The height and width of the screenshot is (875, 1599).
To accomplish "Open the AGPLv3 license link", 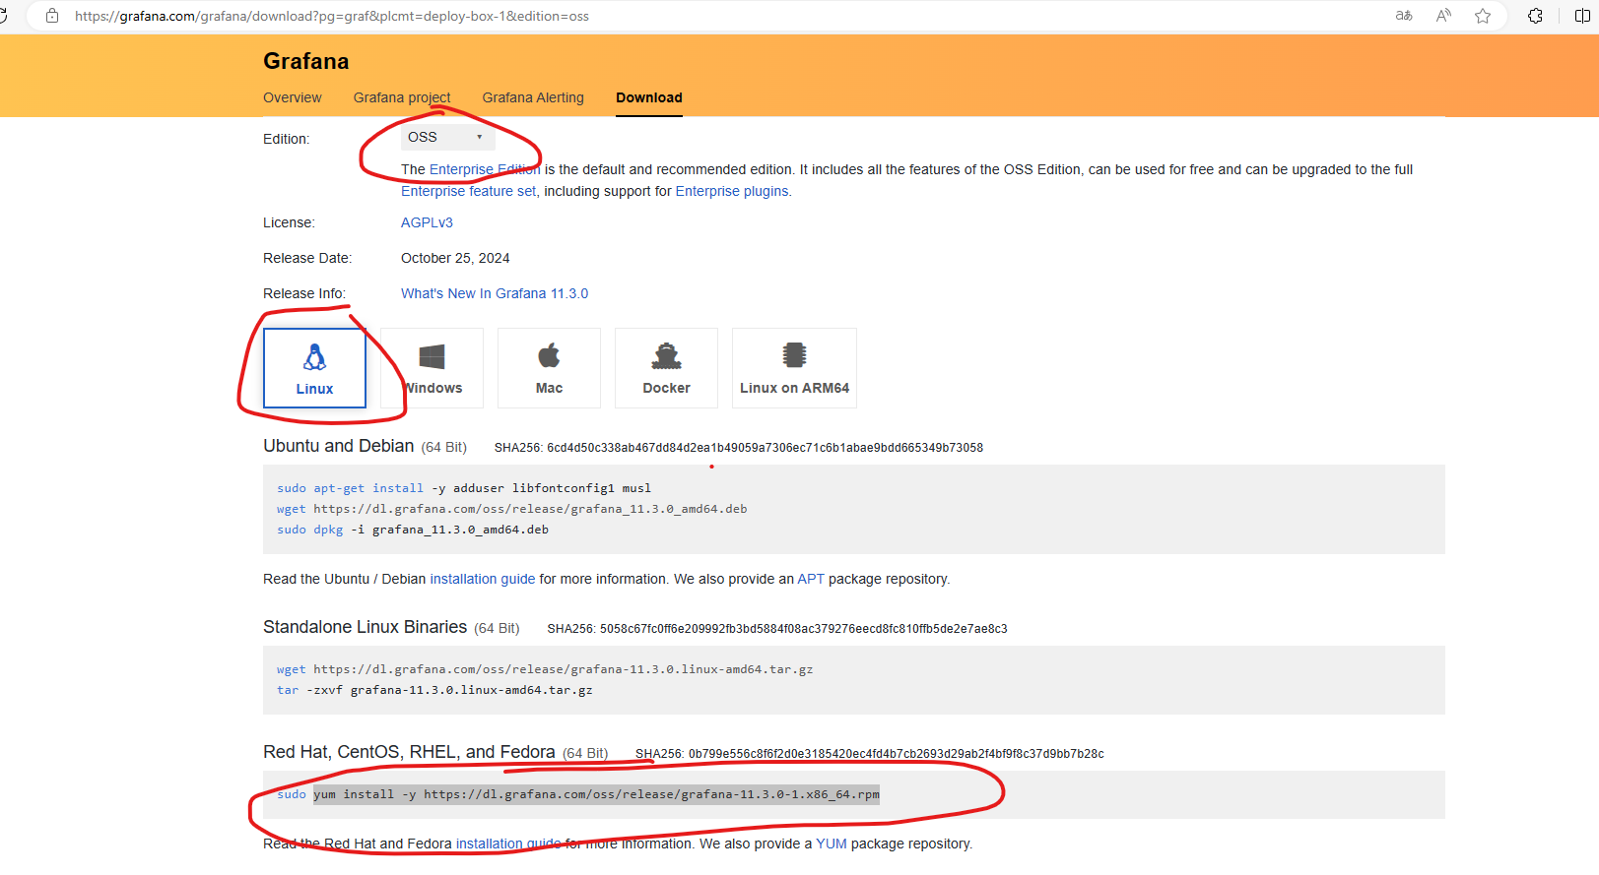I will pos(427,222).
